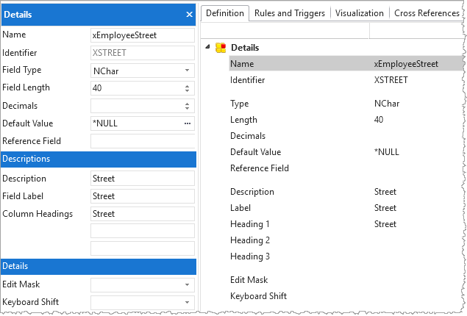Click the Reference Field input box

141,141
